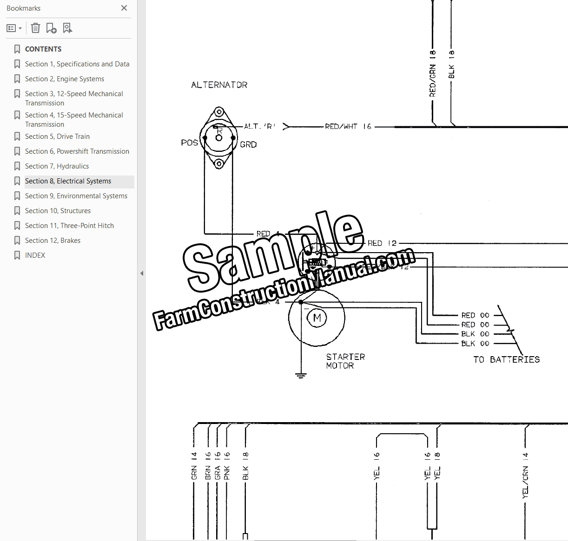Add a new bookmark with the plus icon
This screenshot has width=568, height=541.
(x=51, y=28)
